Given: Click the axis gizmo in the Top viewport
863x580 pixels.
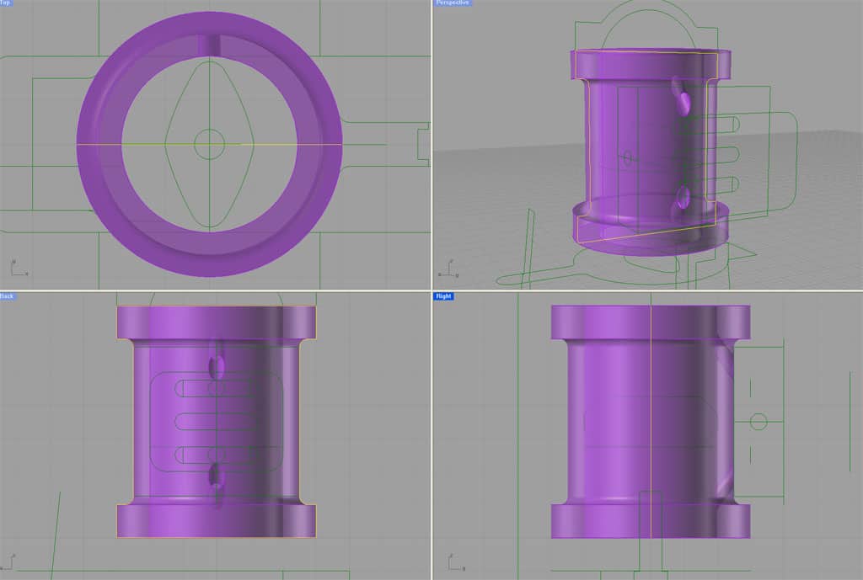Looking at the screenshot, I should pos(15,268).
